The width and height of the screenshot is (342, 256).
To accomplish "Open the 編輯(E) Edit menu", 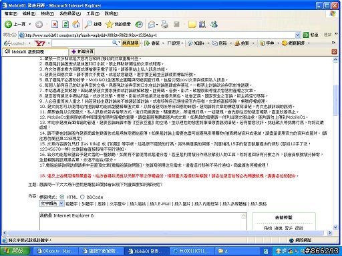I will click(29, 13).
